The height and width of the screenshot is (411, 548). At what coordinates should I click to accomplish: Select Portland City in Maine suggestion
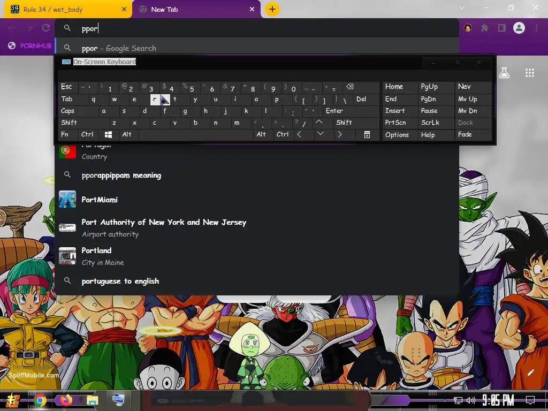click(x=257, y=256)
